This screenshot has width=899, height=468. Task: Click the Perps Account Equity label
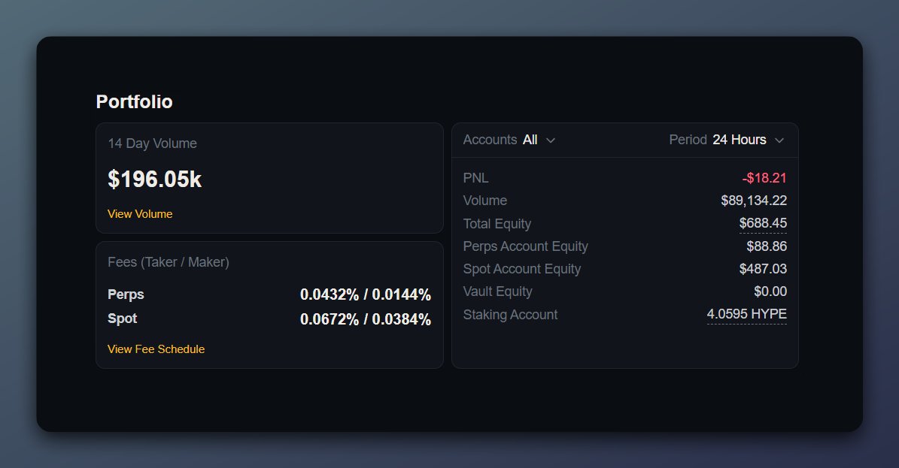click(526, 246)
